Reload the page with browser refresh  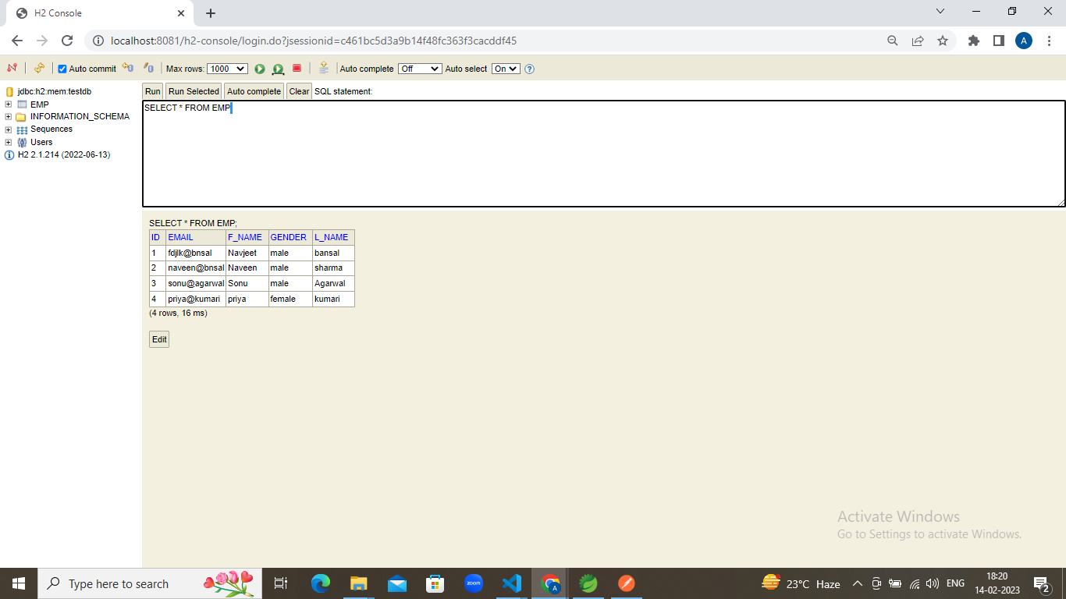[x=67, y=41]
